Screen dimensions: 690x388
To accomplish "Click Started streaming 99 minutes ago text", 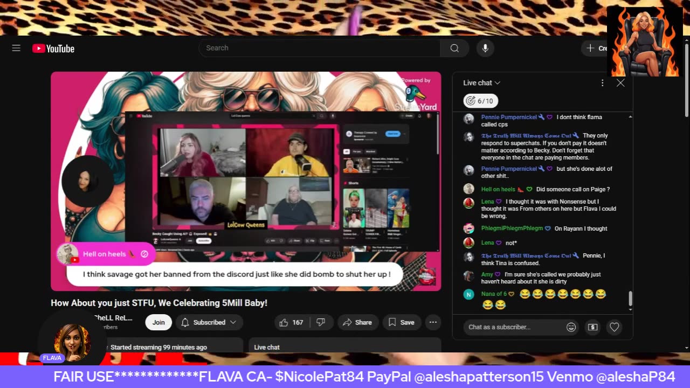I will [x=158, y=347].
